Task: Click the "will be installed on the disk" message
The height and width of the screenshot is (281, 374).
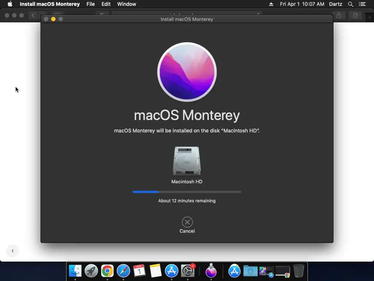Action: tap(187, 131)
